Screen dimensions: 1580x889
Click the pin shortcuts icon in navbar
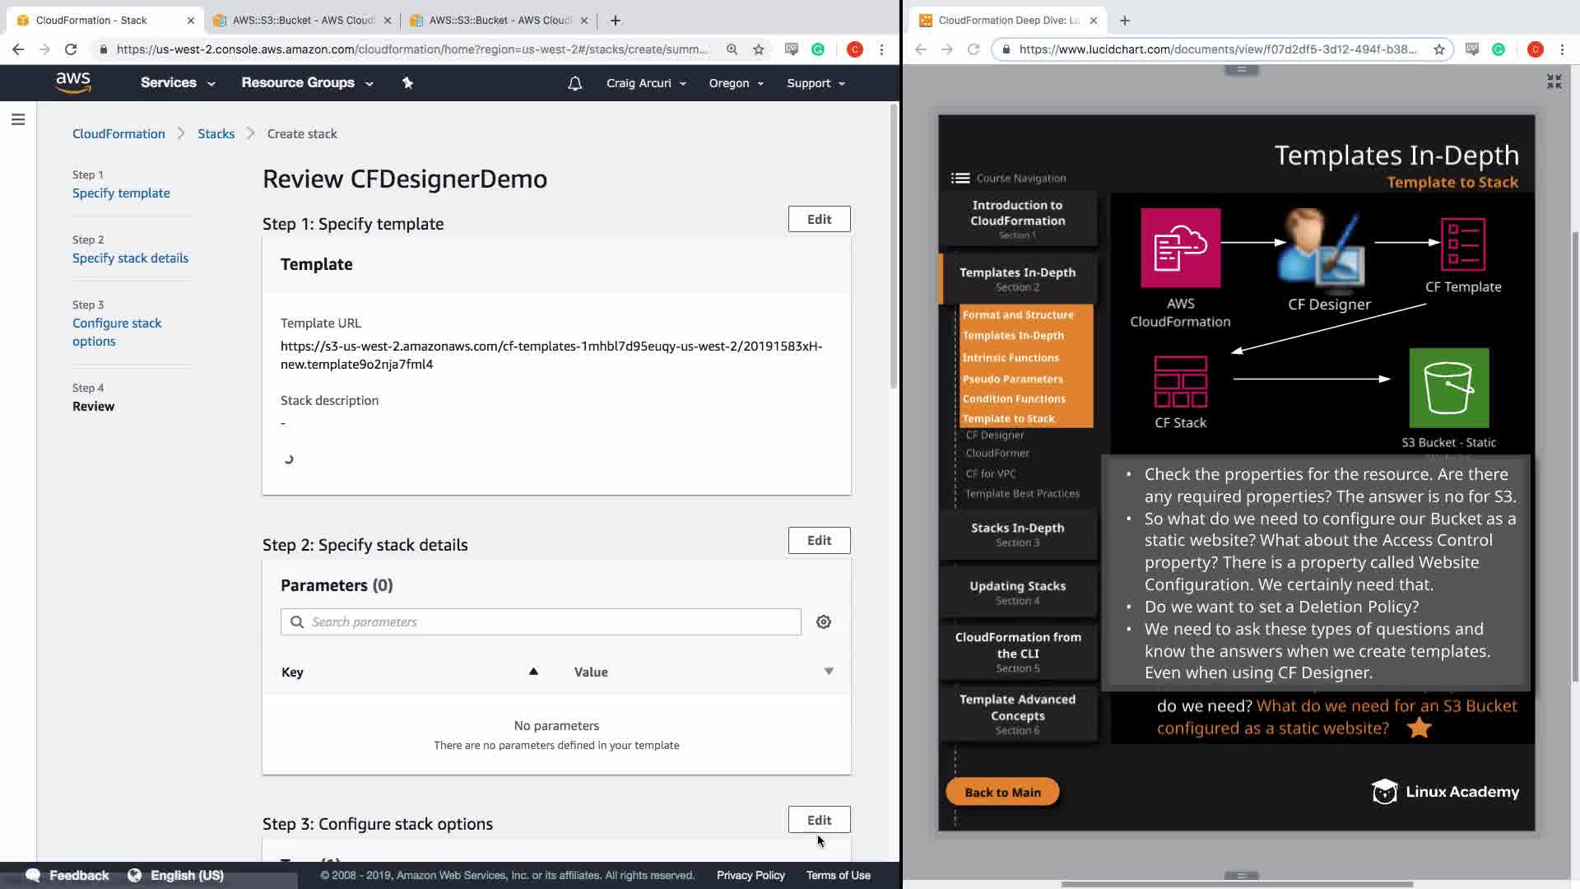pyautogui.click(x=407, y=83)
